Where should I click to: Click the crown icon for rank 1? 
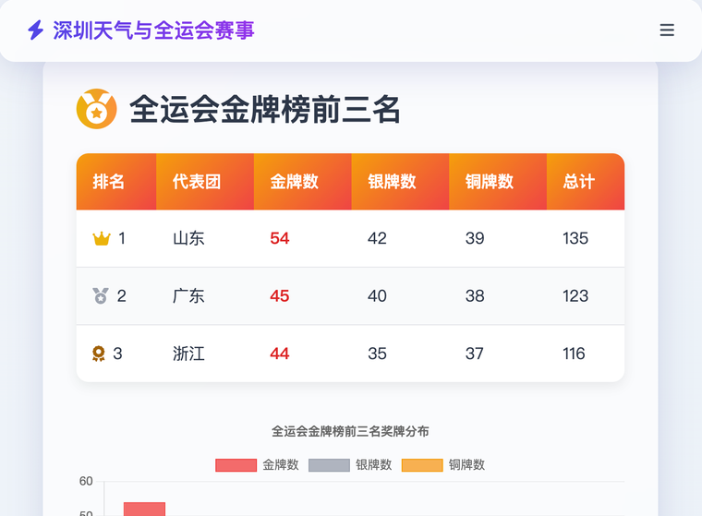coord(102,239)
